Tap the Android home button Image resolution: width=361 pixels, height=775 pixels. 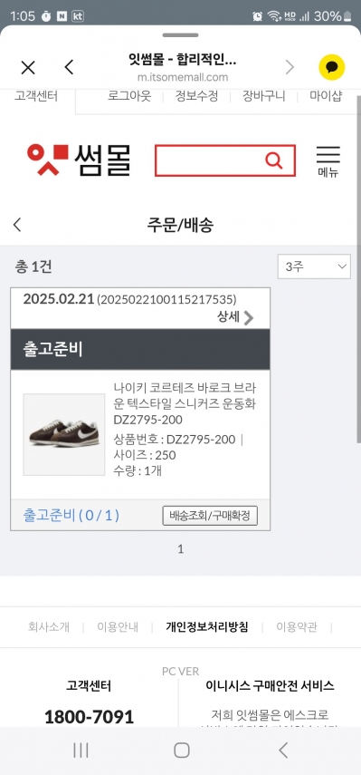pos(182,750)
